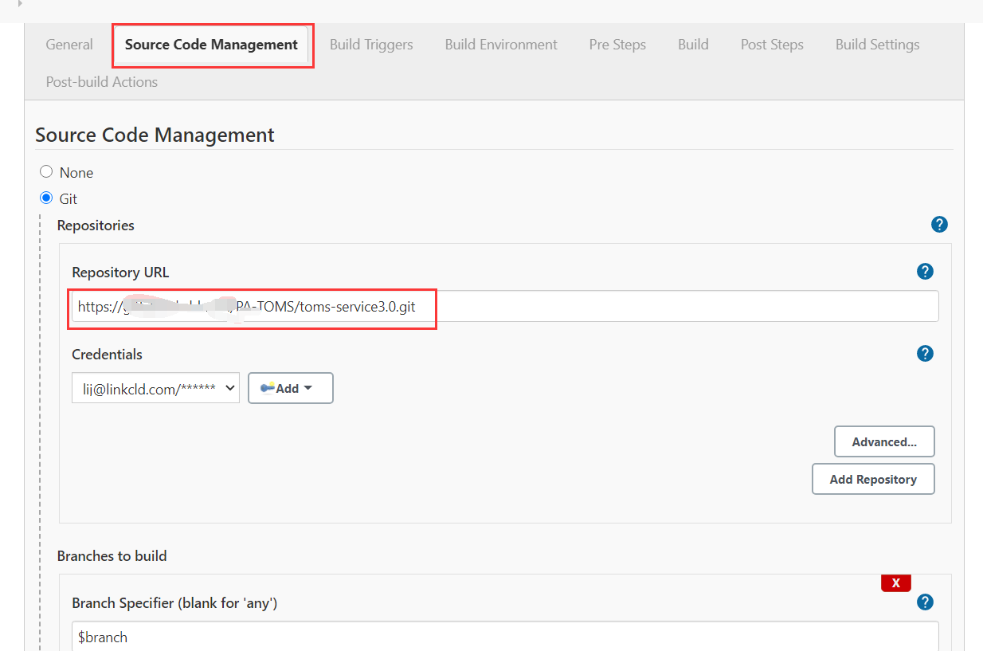Switch to Build Triggers tab

click(371, 45)
